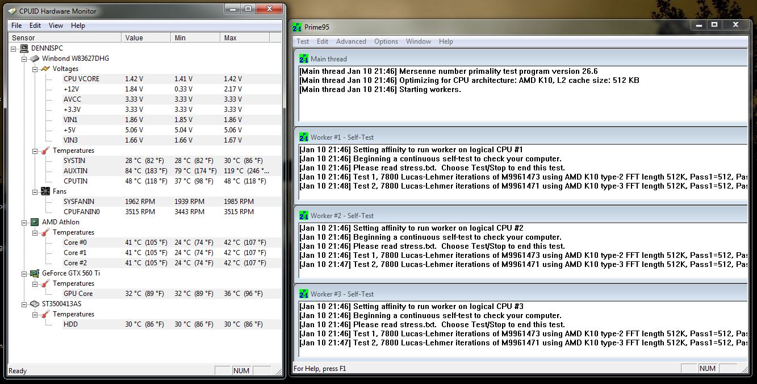The height and width of the screenshot is (384, 757).
Task: Click the GeForce GTX 560 Ti card icon
Action: 35,273
